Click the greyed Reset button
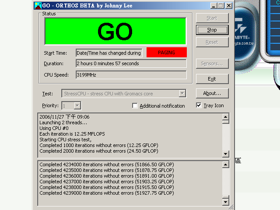The image size is (280, 210). (212, 42)
